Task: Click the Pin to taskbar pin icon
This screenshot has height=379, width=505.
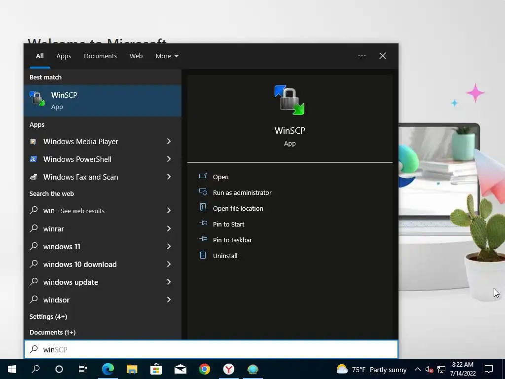Action: tap(203, 239)
